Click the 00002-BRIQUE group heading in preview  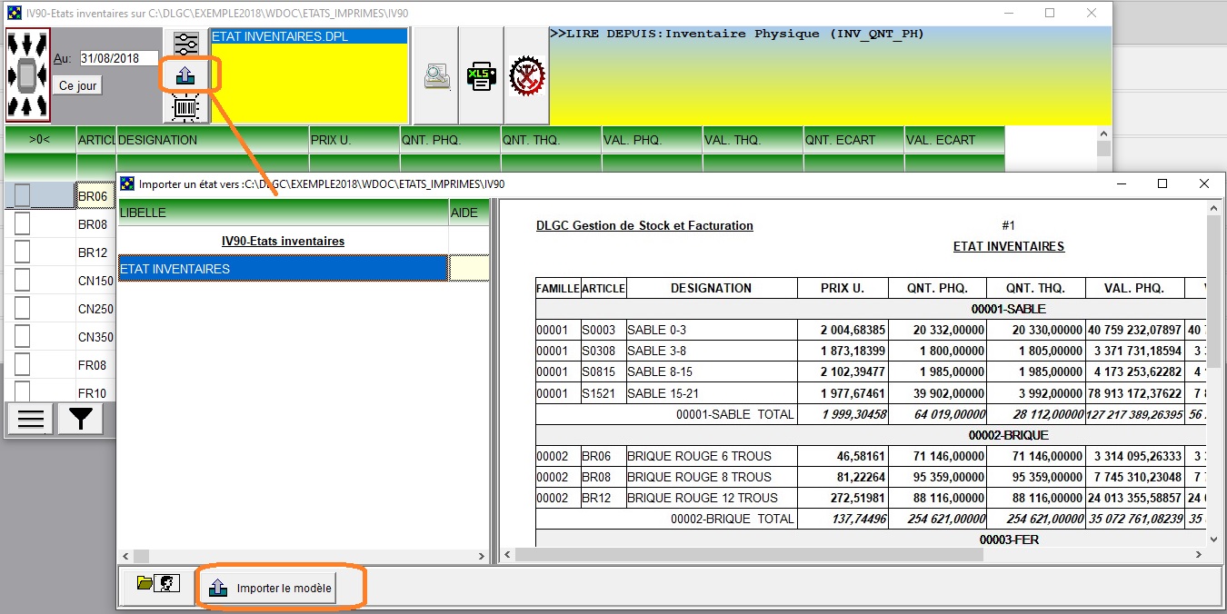1008,435
